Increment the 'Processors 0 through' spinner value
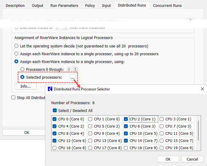207x166 pixels. coord(76,68)
